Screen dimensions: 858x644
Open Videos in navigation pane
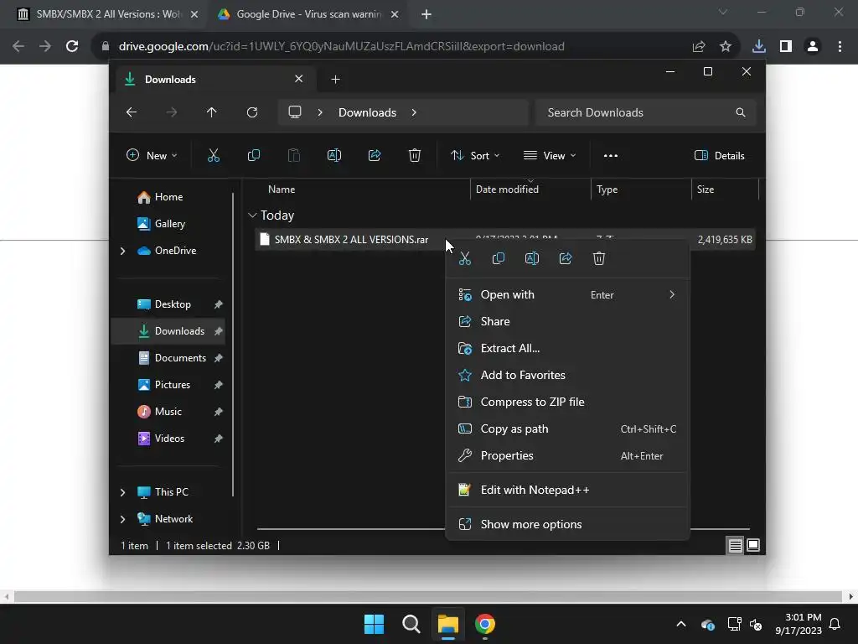tap(169, 439)
